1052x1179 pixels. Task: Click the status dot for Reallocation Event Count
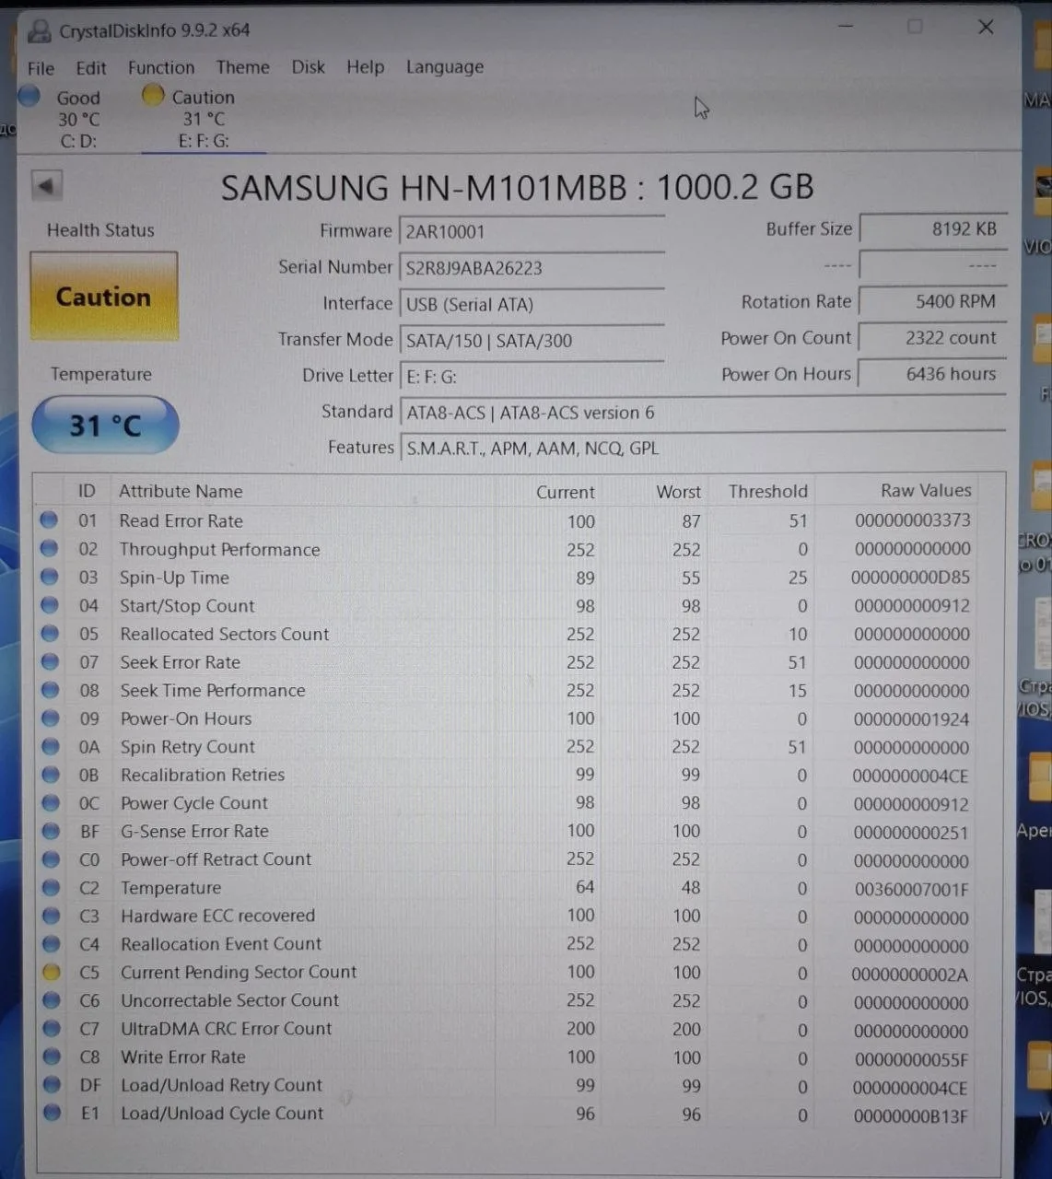click(x=51, y=943)
